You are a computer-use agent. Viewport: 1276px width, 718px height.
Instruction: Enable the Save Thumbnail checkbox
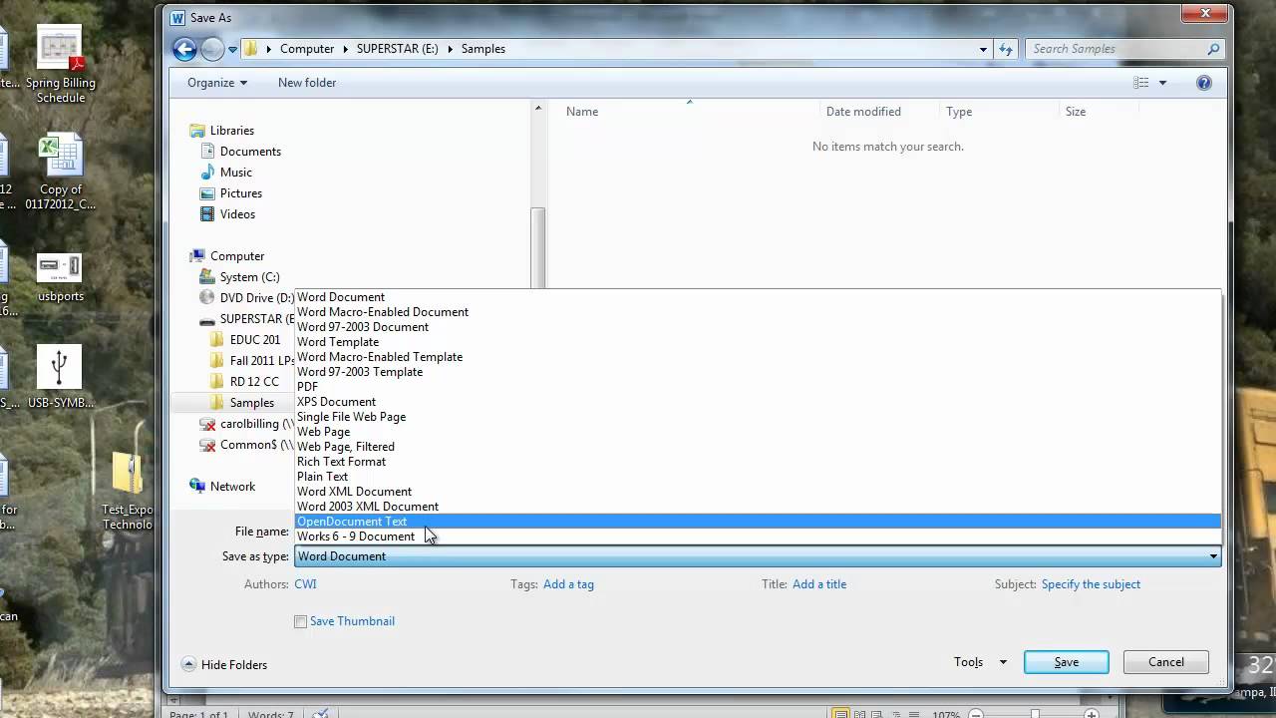click(300, 621)
